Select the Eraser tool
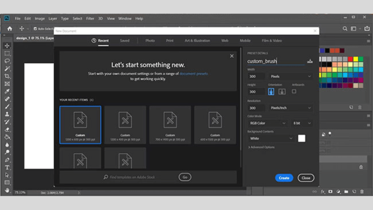This screenshot has width=373, height=210. [x=7, y=130]
